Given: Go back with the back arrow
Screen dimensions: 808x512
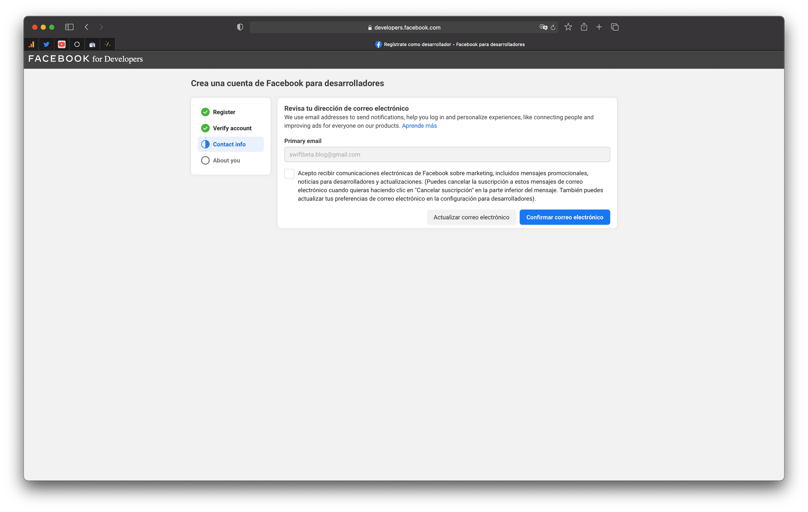Looking at the screenshot, I should point(86,27).
